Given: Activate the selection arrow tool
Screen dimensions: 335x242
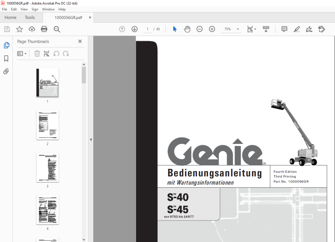Looking at the screenshot, I should [x=175, y=29].
